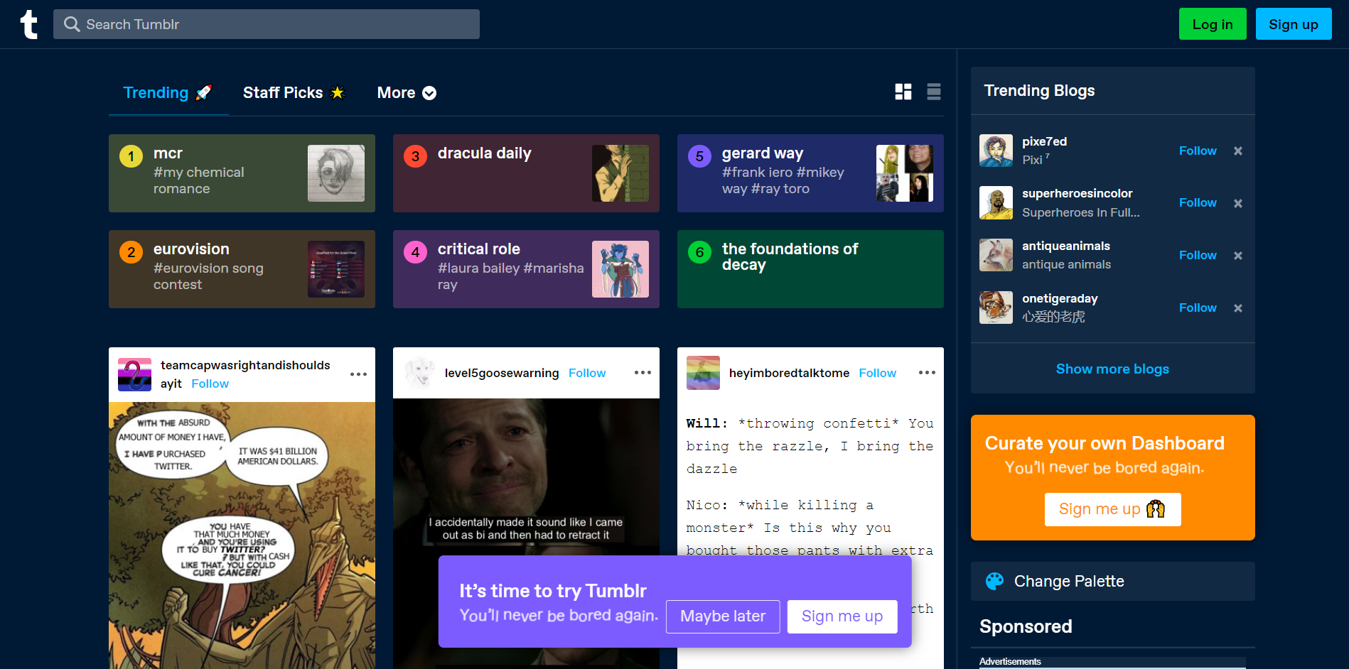This screenshot has height=669, width=1349.
Task: Open the antiqueanimals fox avatar
Action: pos(996,255)
